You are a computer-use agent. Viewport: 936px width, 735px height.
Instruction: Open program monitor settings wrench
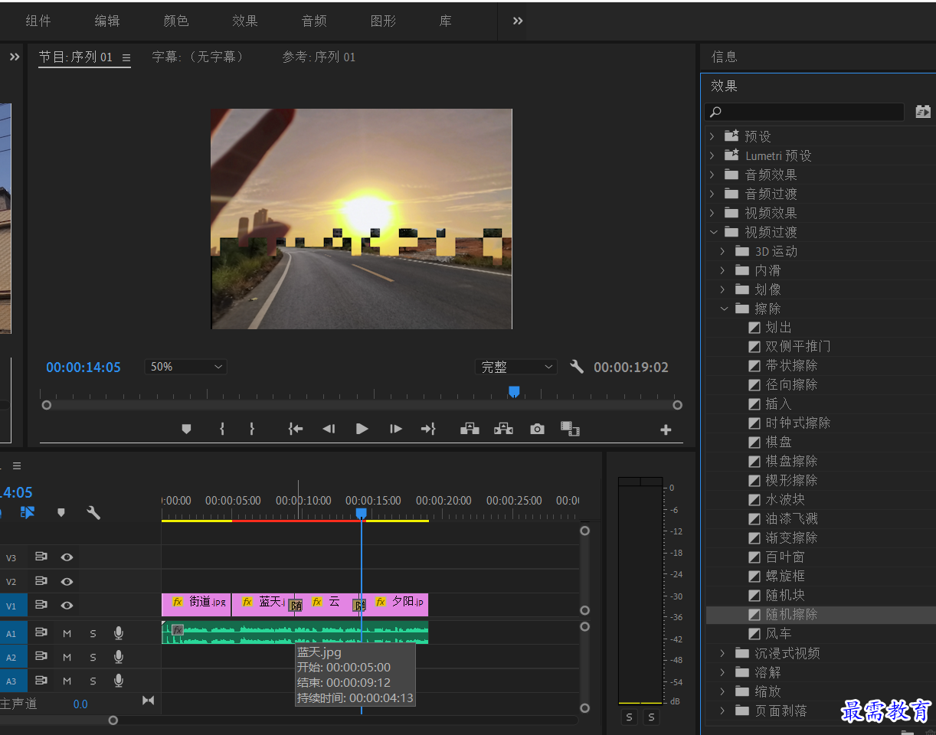[577, 367]
